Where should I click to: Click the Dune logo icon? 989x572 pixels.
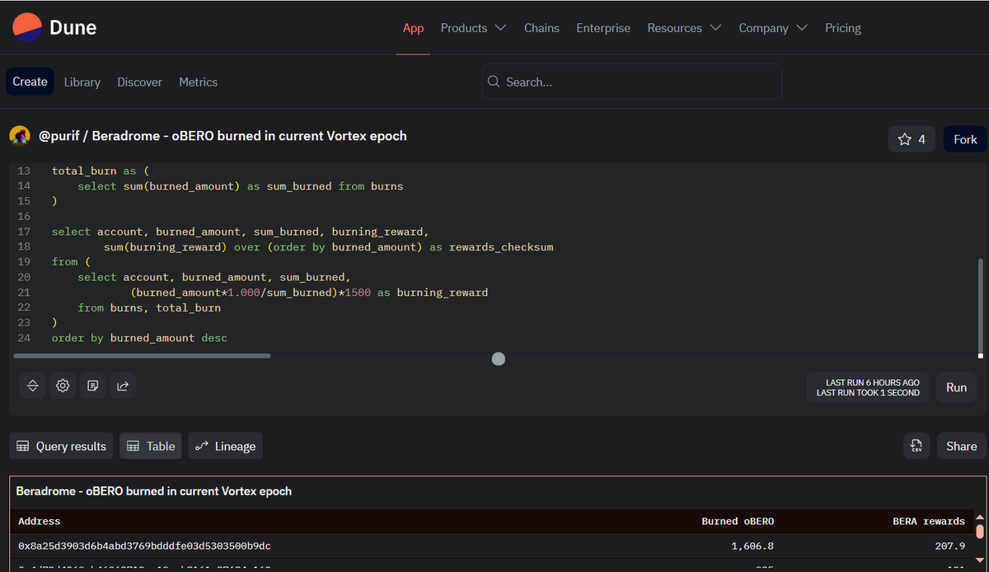point(27,27)
